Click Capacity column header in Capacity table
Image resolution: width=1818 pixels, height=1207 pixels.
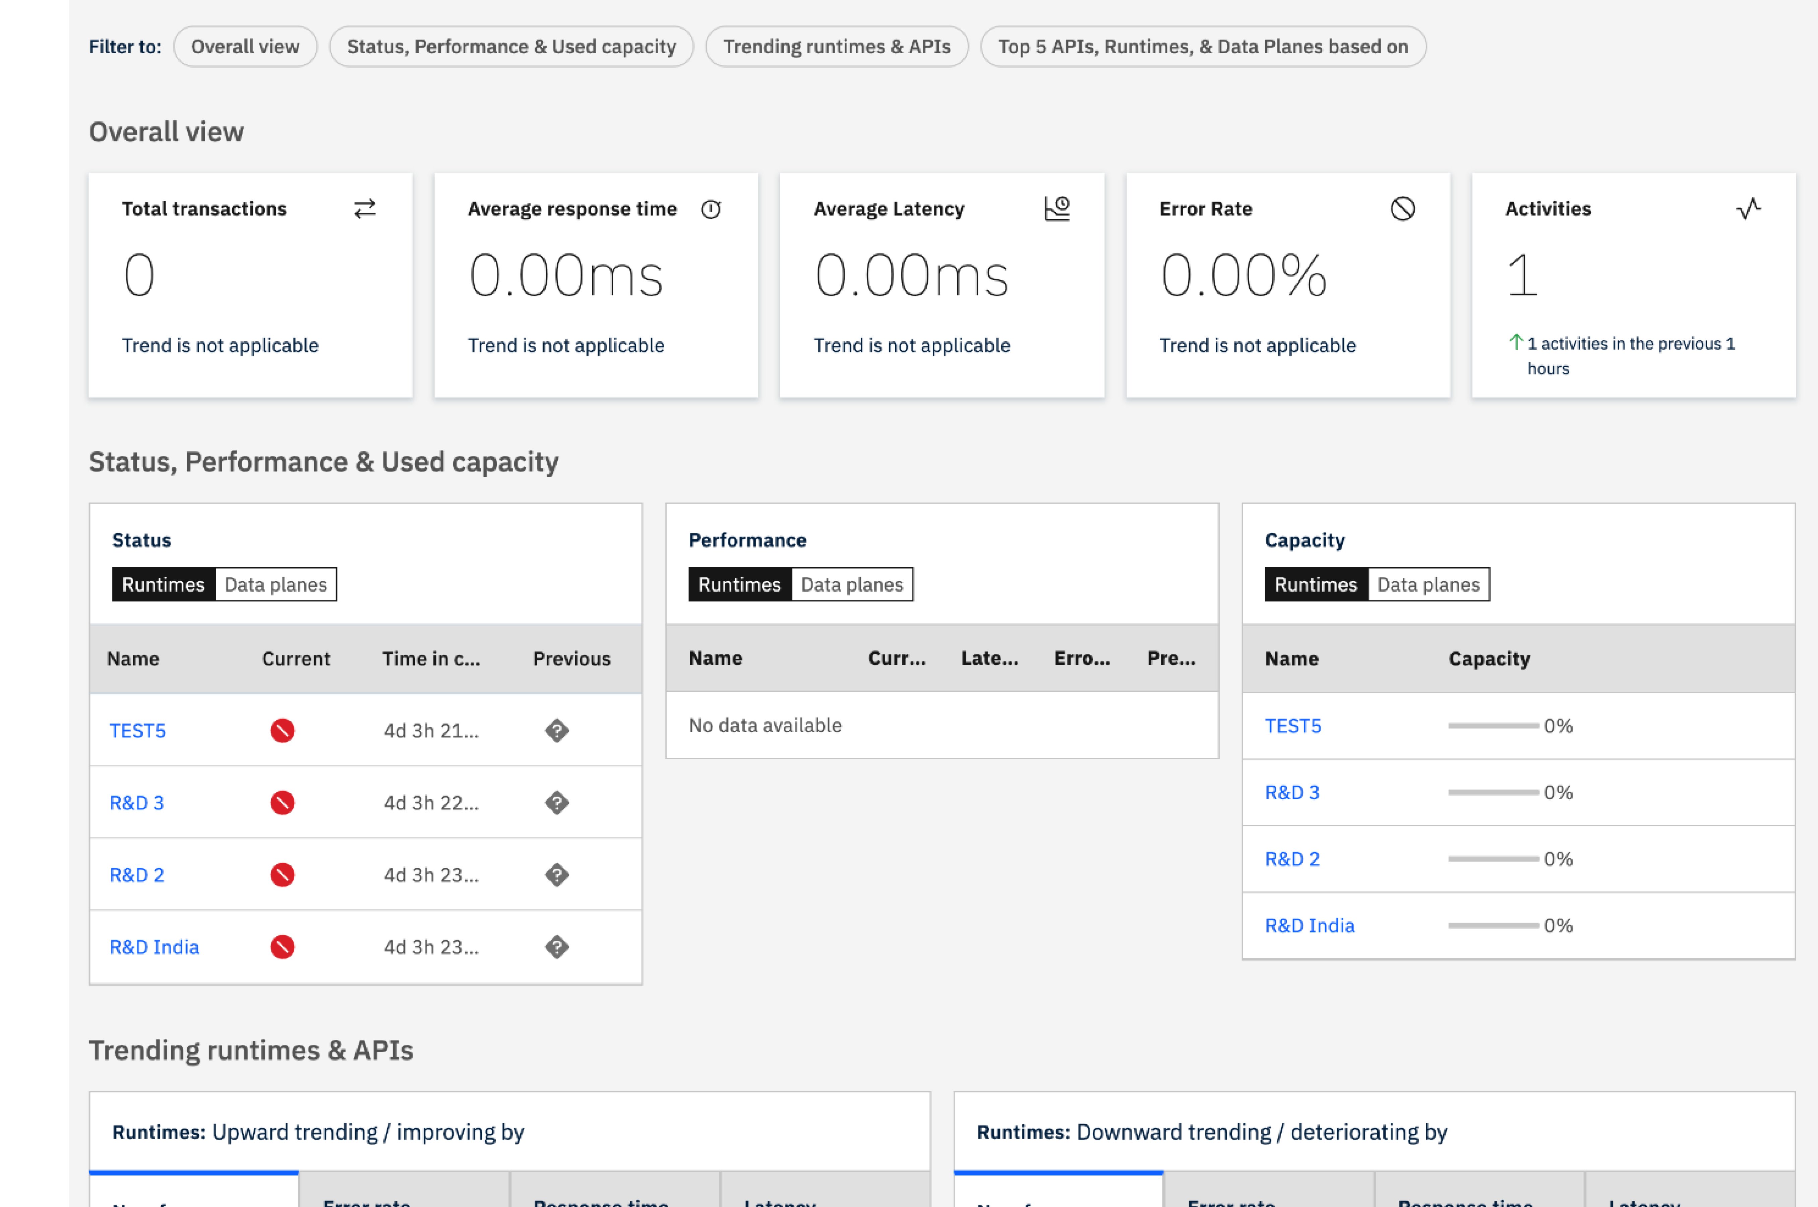tap(1490, 659)
